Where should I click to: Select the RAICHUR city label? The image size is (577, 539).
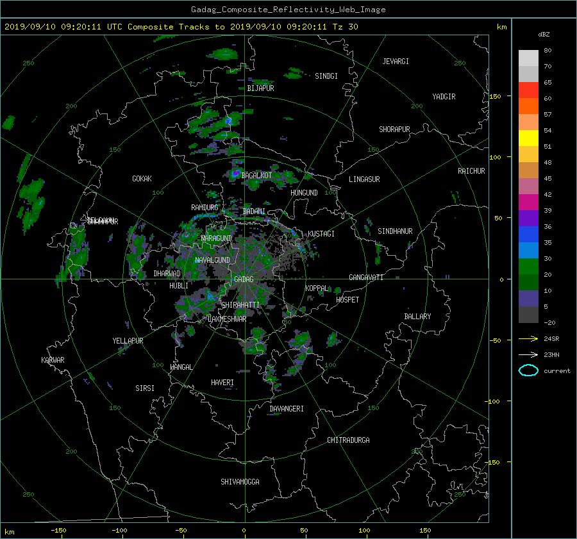(x=471, y=171)
